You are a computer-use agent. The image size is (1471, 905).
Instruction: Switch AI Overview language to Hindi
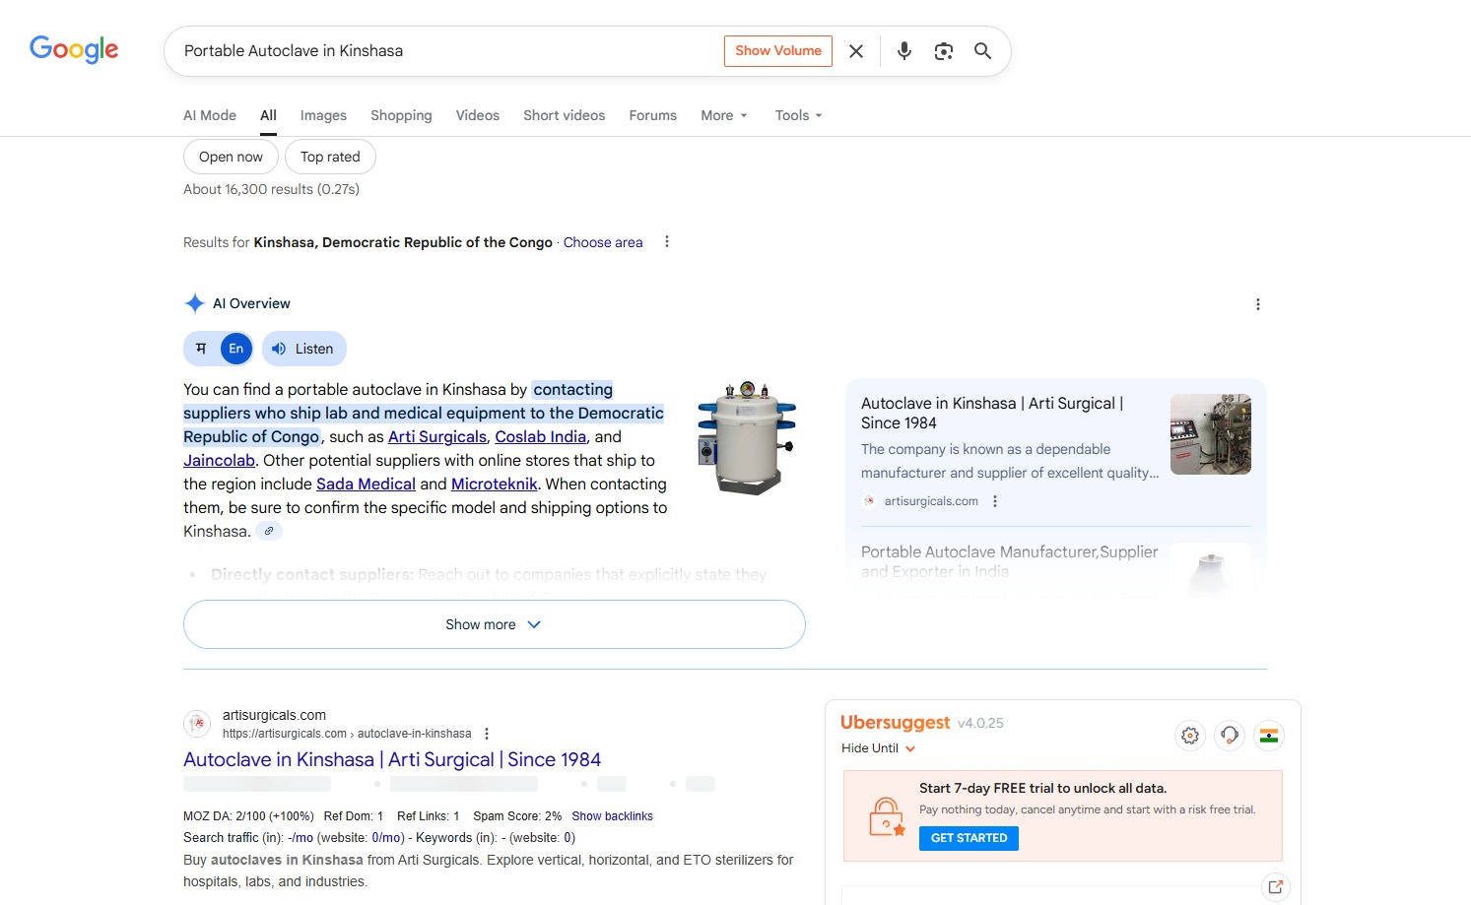202,349
